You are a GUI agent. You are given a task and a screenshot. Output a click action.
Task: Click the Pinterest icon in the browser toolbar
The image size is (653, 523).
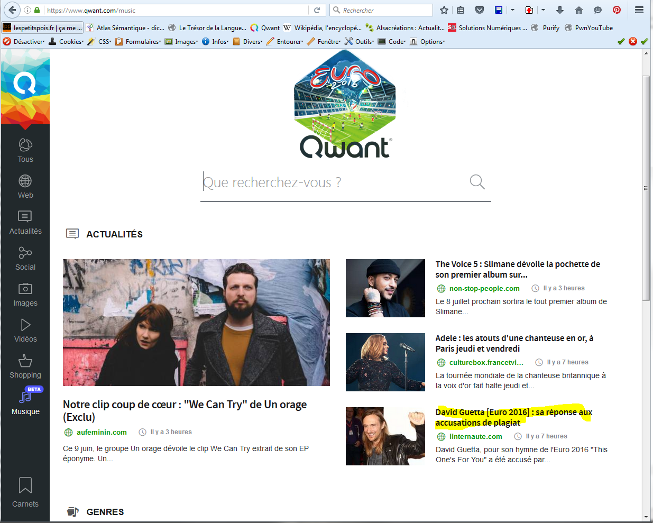point(617,10)
